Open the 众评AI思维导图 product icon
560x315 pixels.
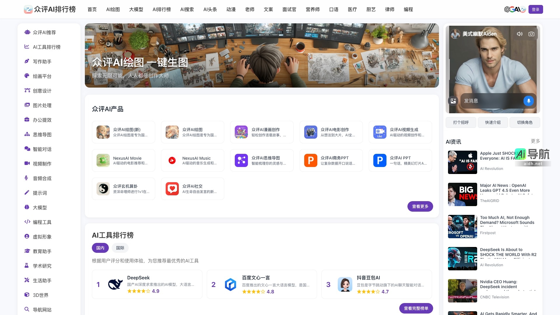coord(241,160)
